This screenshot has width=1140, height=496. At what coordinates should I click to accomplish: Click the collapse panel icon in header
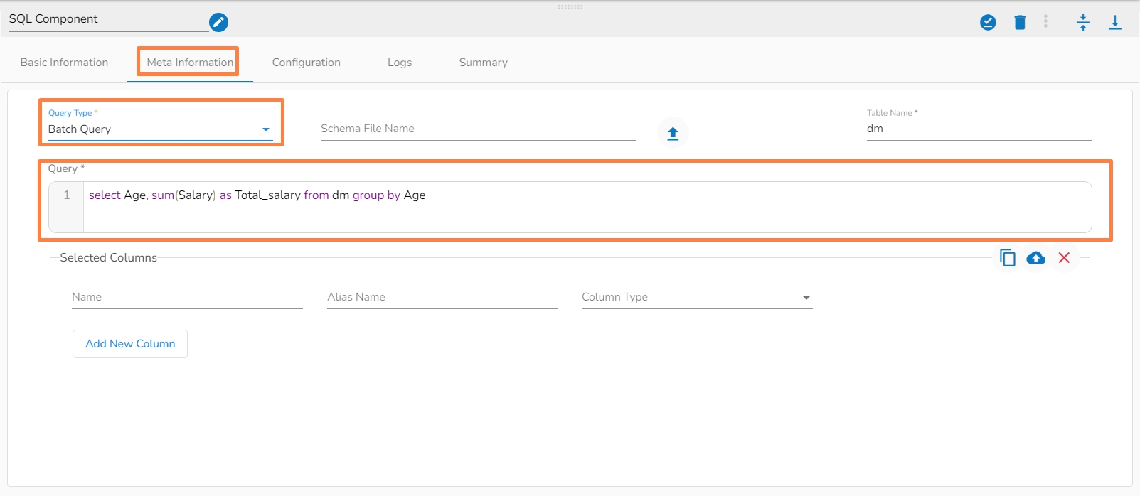[x=1082, y=23]
